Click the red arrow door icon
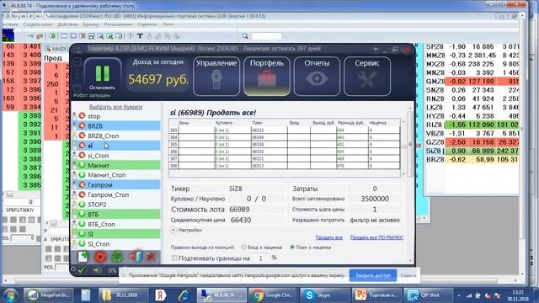This screenshot has height=303, width=539. (136, 257)
